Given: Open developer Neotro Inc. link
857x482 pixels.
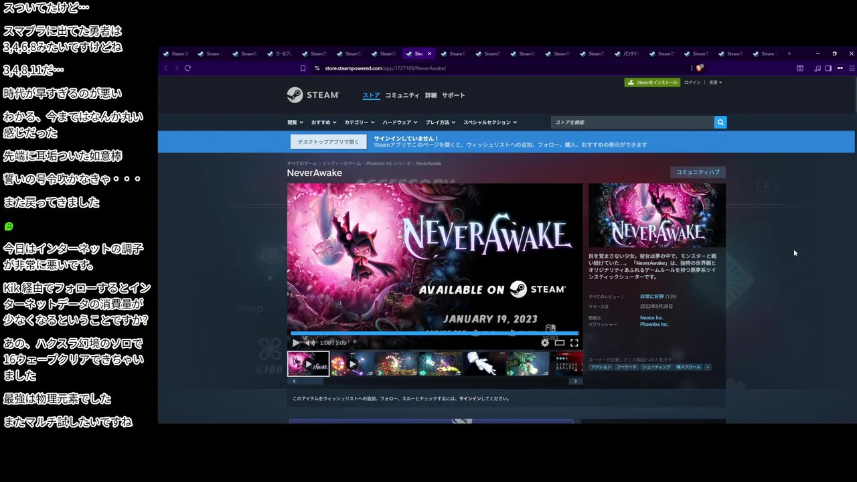Looking at the screenshot, I should pyautogui.click(x=651, y=318).
